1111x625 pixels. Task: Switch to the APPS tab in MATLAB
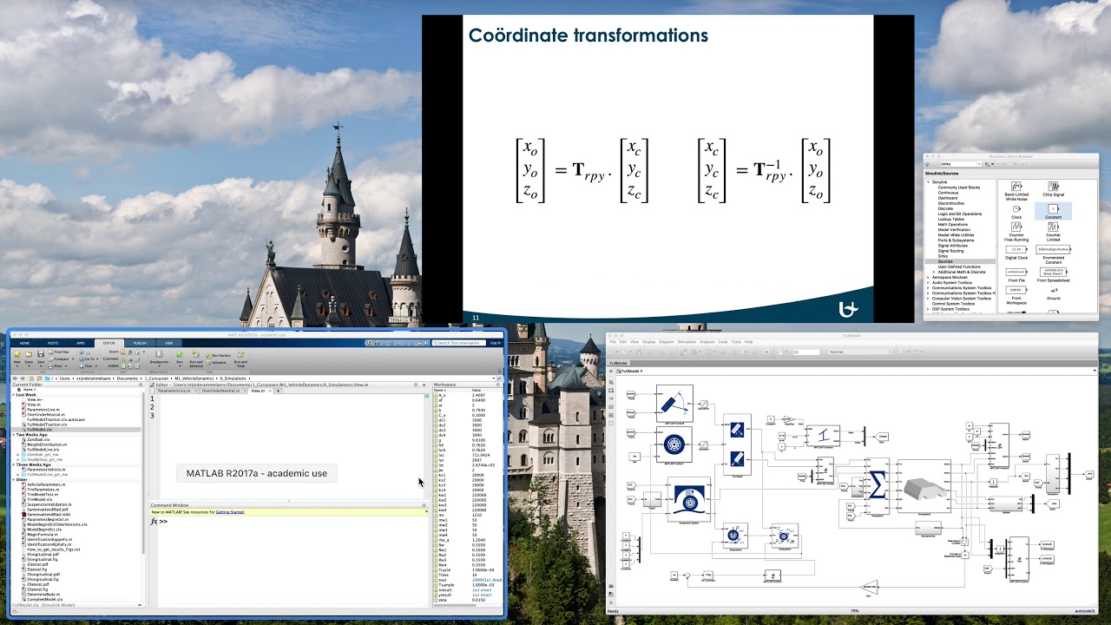(81, 343)
